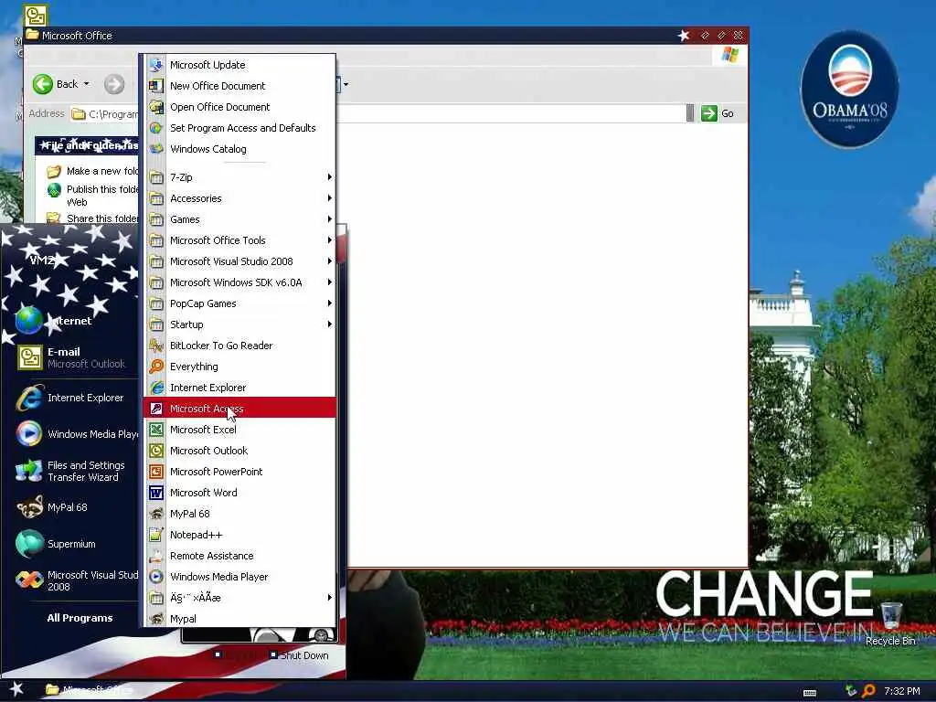Click the Windows flag logo in Explorer
The height and width of the screenshot is (702, 936).
pos(729,55)
